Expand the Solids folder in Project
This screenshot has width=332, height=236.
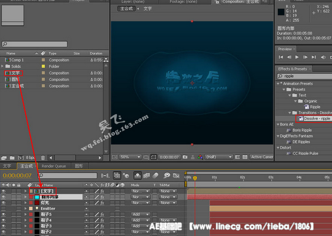[2, 66]
